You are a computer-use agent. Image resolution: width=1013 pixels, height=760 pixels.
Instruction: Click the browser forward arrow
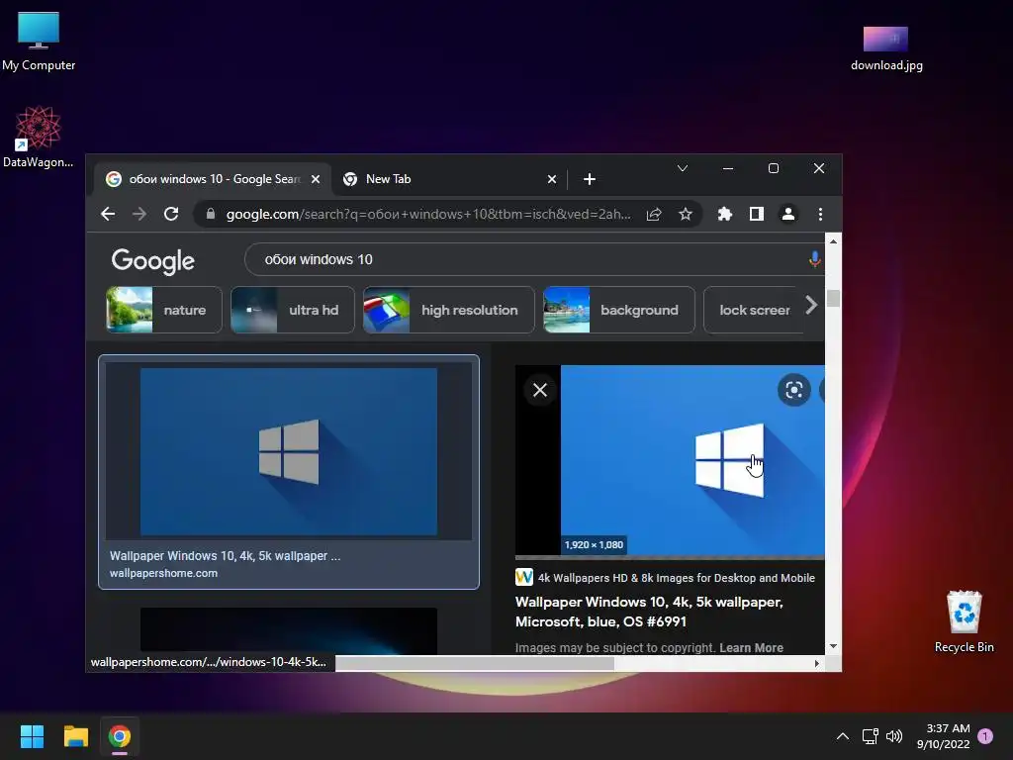(139, 214)
